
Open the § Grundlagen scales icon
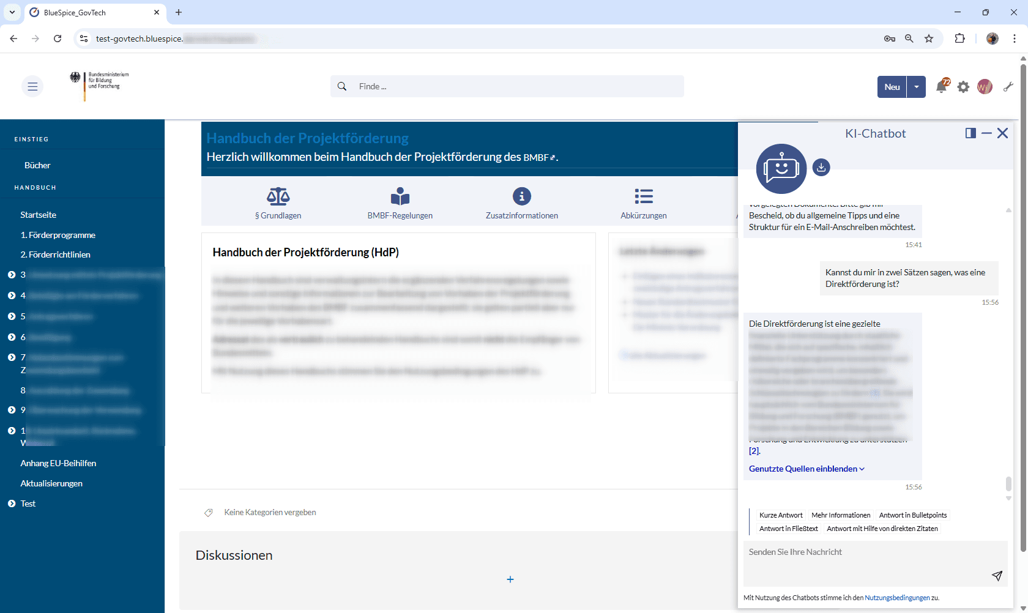(x=278, y=197)
